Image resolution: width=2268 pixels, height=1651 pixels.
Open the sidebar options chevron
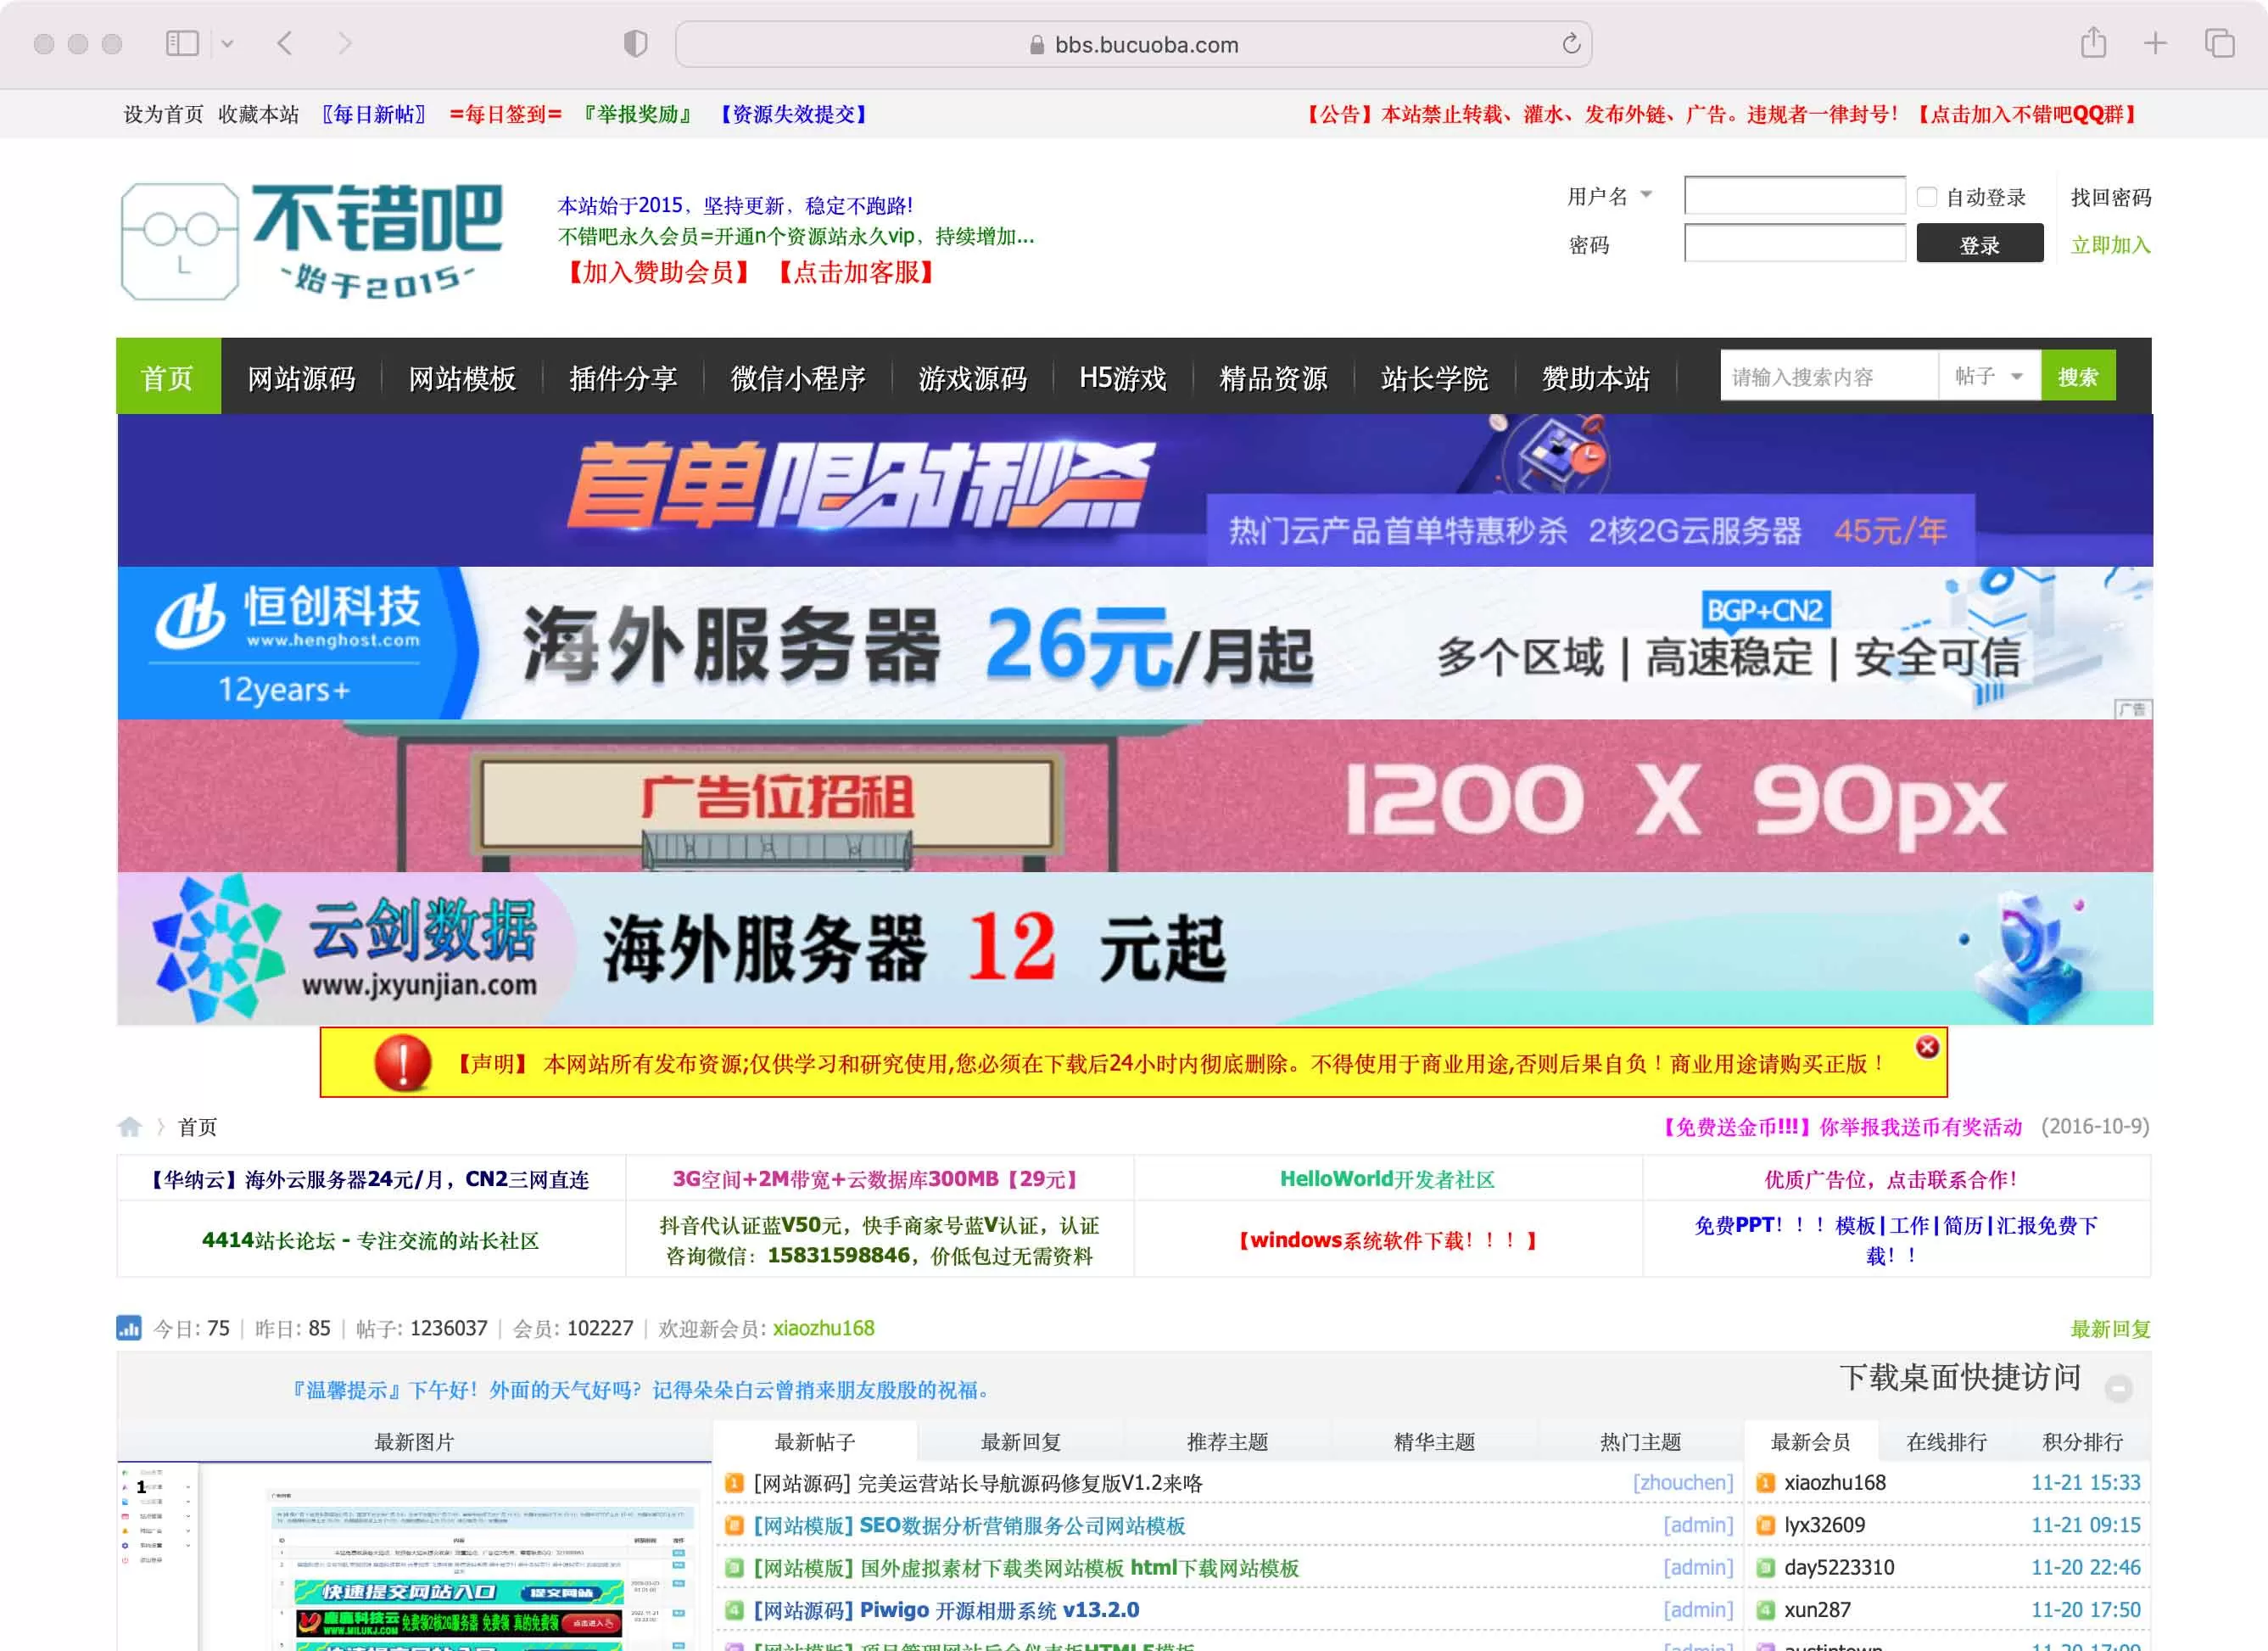pyautogui.click(x=228, y=44)
